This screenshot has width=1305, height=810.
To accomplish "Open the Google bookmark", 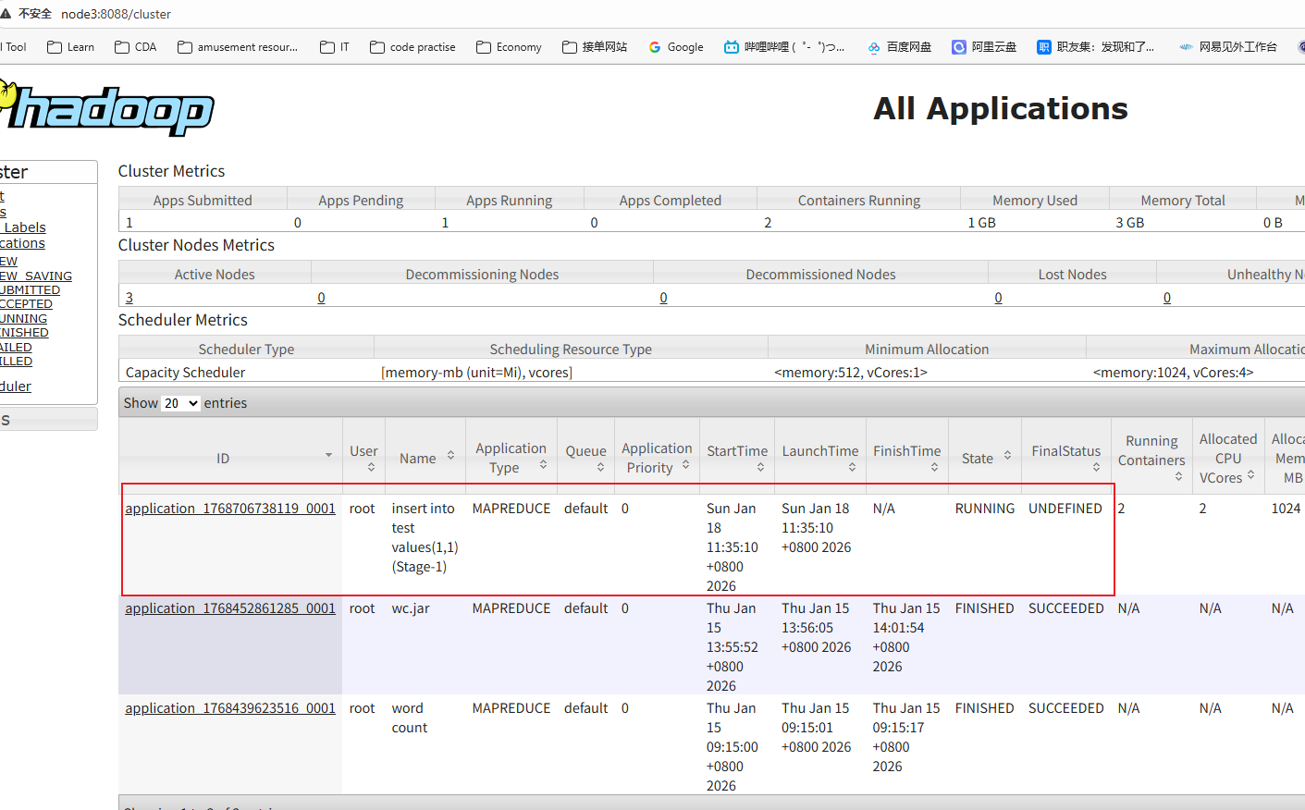I will pos(676,47).
